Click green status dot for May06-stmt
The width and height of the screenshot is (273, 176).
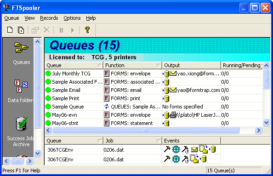[48, 123]
